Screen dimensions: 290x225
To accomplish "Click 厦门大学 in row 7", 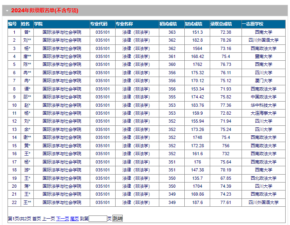I will [x=263, y=81].
